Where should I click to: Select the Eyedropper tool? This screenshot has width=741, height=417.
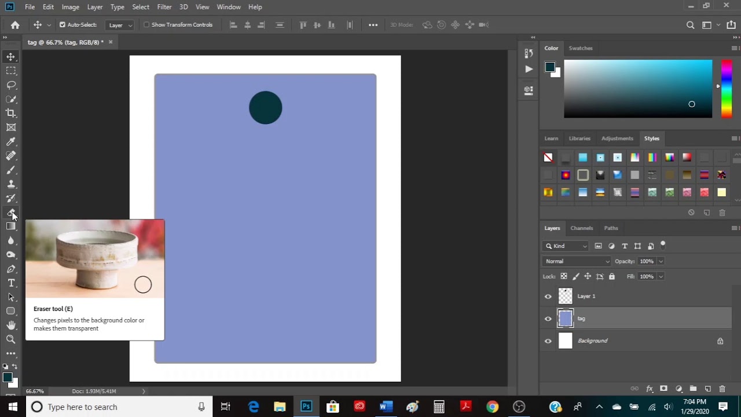(x=11, y=141)
